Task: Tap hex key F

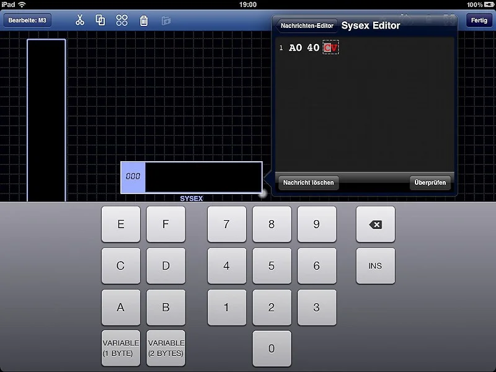Action: click(x=166, y=224)
